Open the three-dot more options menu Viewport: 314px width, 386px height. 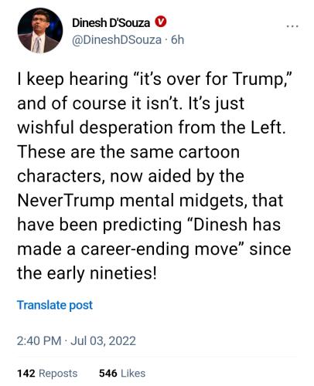pos(292,26)
